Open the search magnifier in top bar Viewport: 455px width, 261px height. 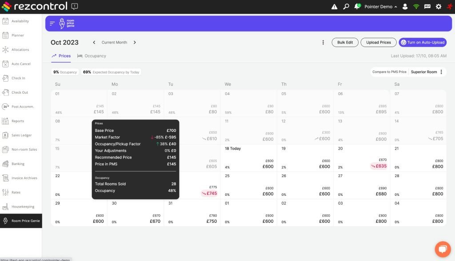coord(346,7)
